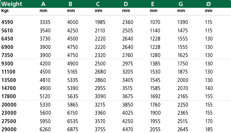Screen dimensions: 231x133
Task: Select weight value 20000
Action: [x=9, y=105]
